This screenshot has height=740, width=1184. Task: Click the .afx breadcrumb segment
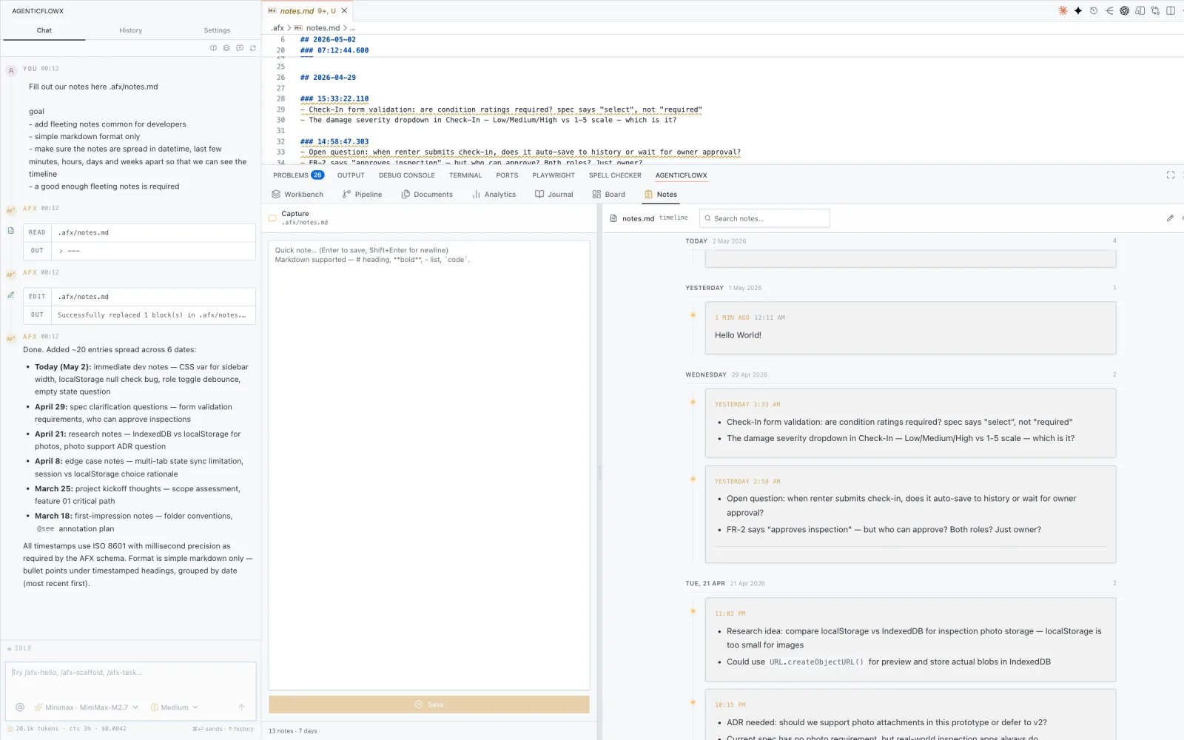coord(277,28)
